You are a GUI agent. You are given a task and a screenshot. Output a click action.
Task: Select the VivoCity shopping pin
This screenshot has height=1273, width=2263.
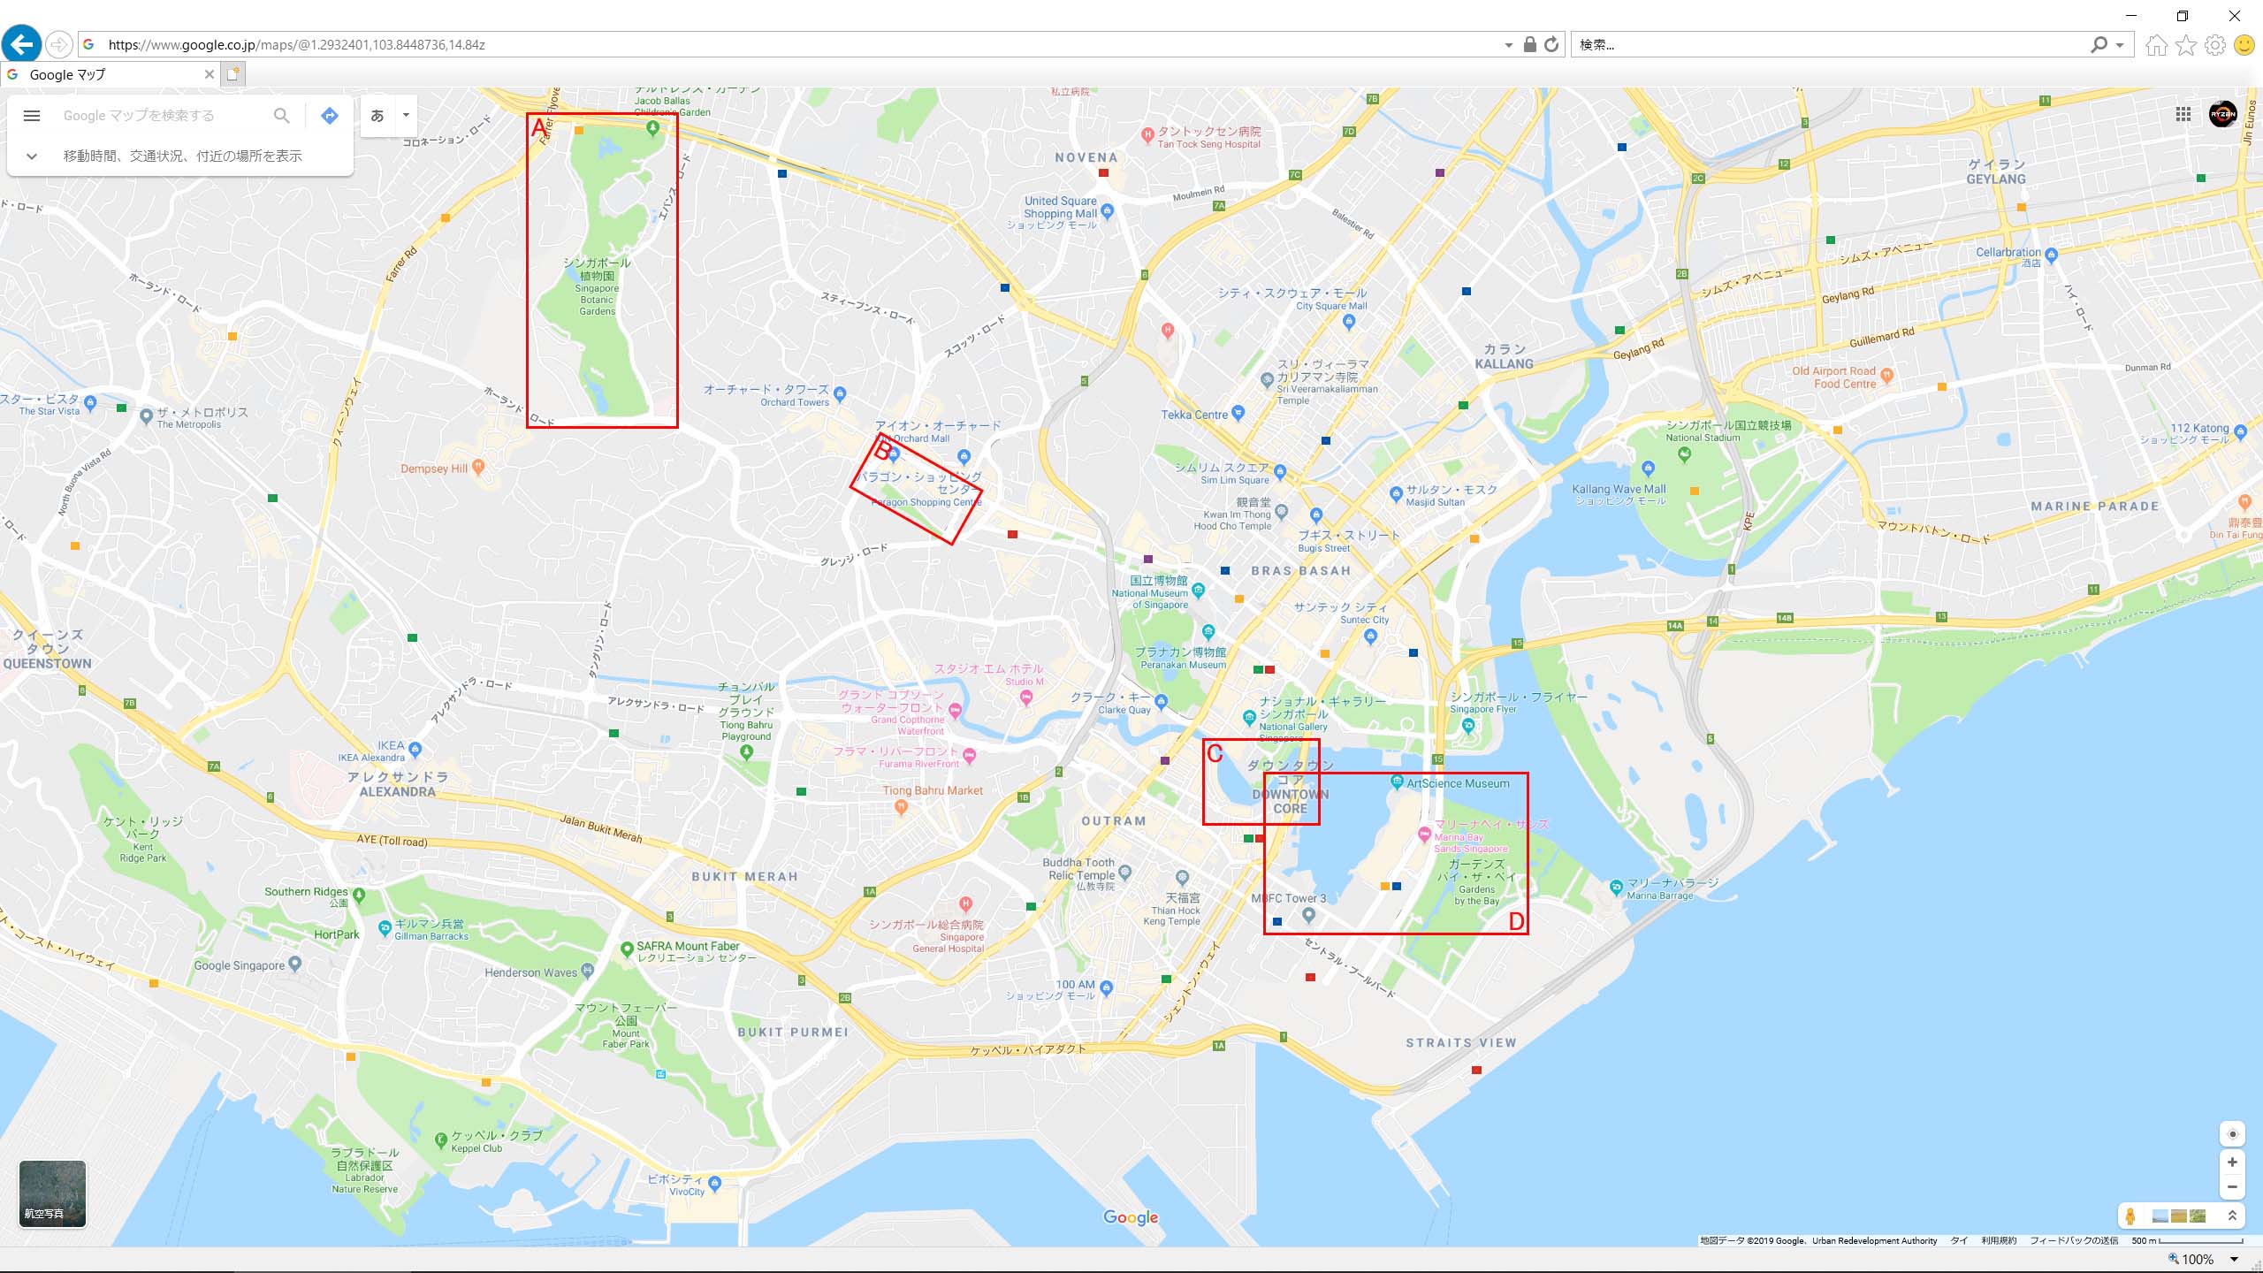[714, 1184]
